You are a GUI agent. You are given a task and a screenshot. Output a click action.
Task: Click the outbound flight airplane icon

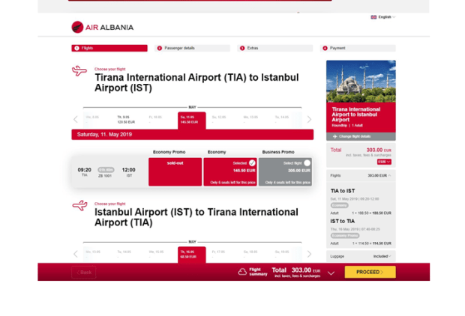[x=79, y=71]
